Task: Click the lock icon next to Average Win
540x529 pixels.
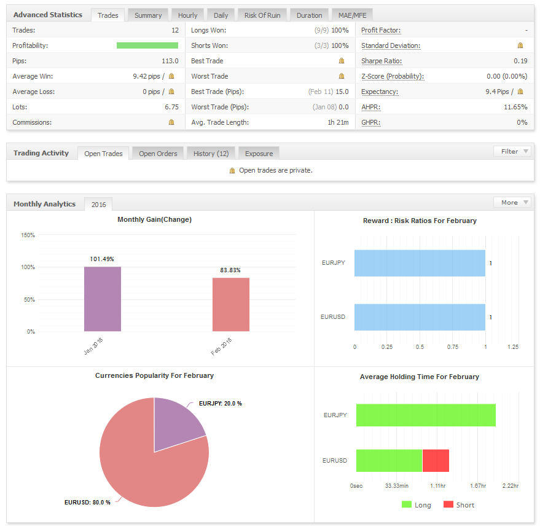Action: pyautogui.click(x=171, y=76)
